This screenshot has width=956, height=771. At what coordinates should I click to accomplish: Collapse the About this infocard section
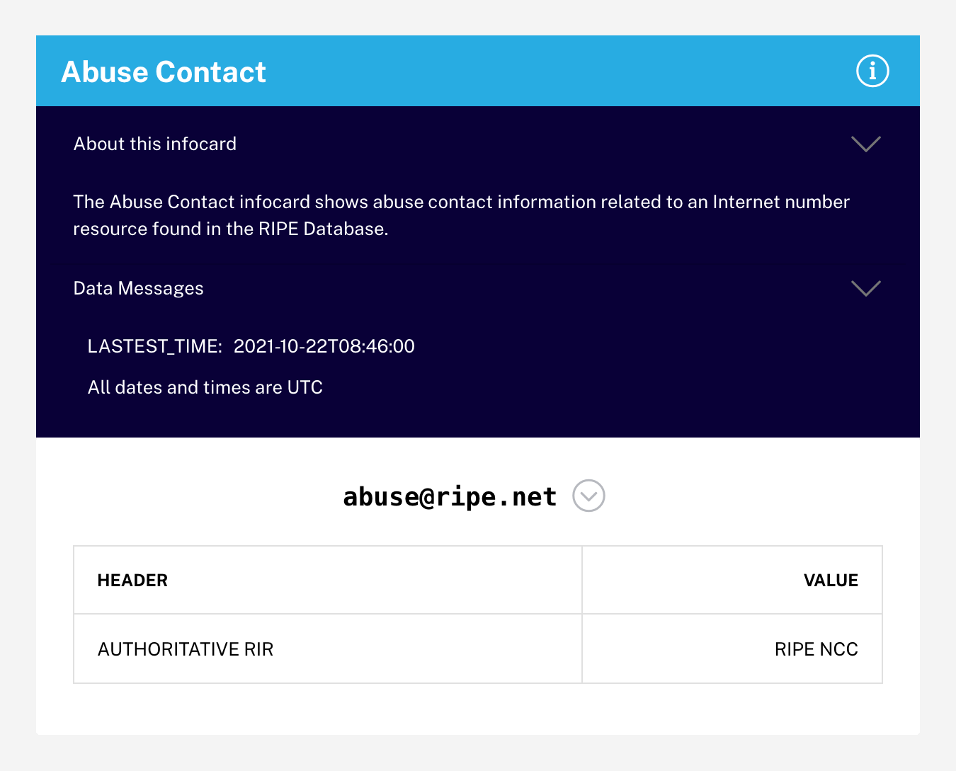click(865, 144)
